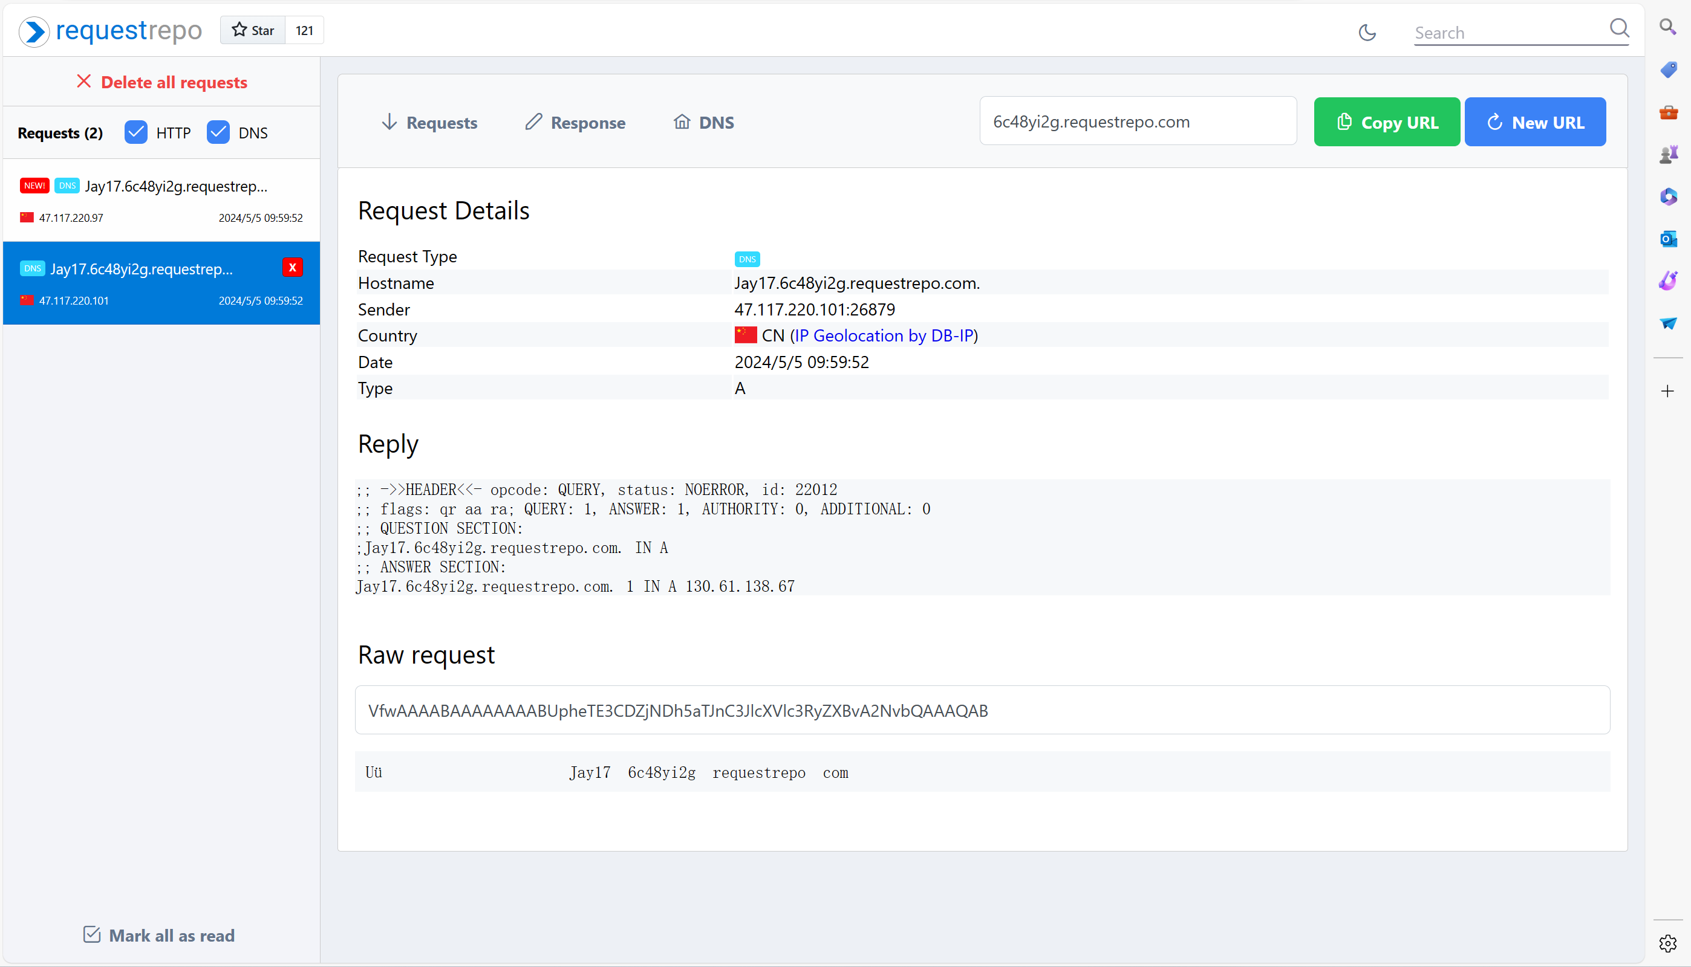Open the Requests tab
Image resolution: width=1691 pixels, height=967 pixels.
[429, 122]
